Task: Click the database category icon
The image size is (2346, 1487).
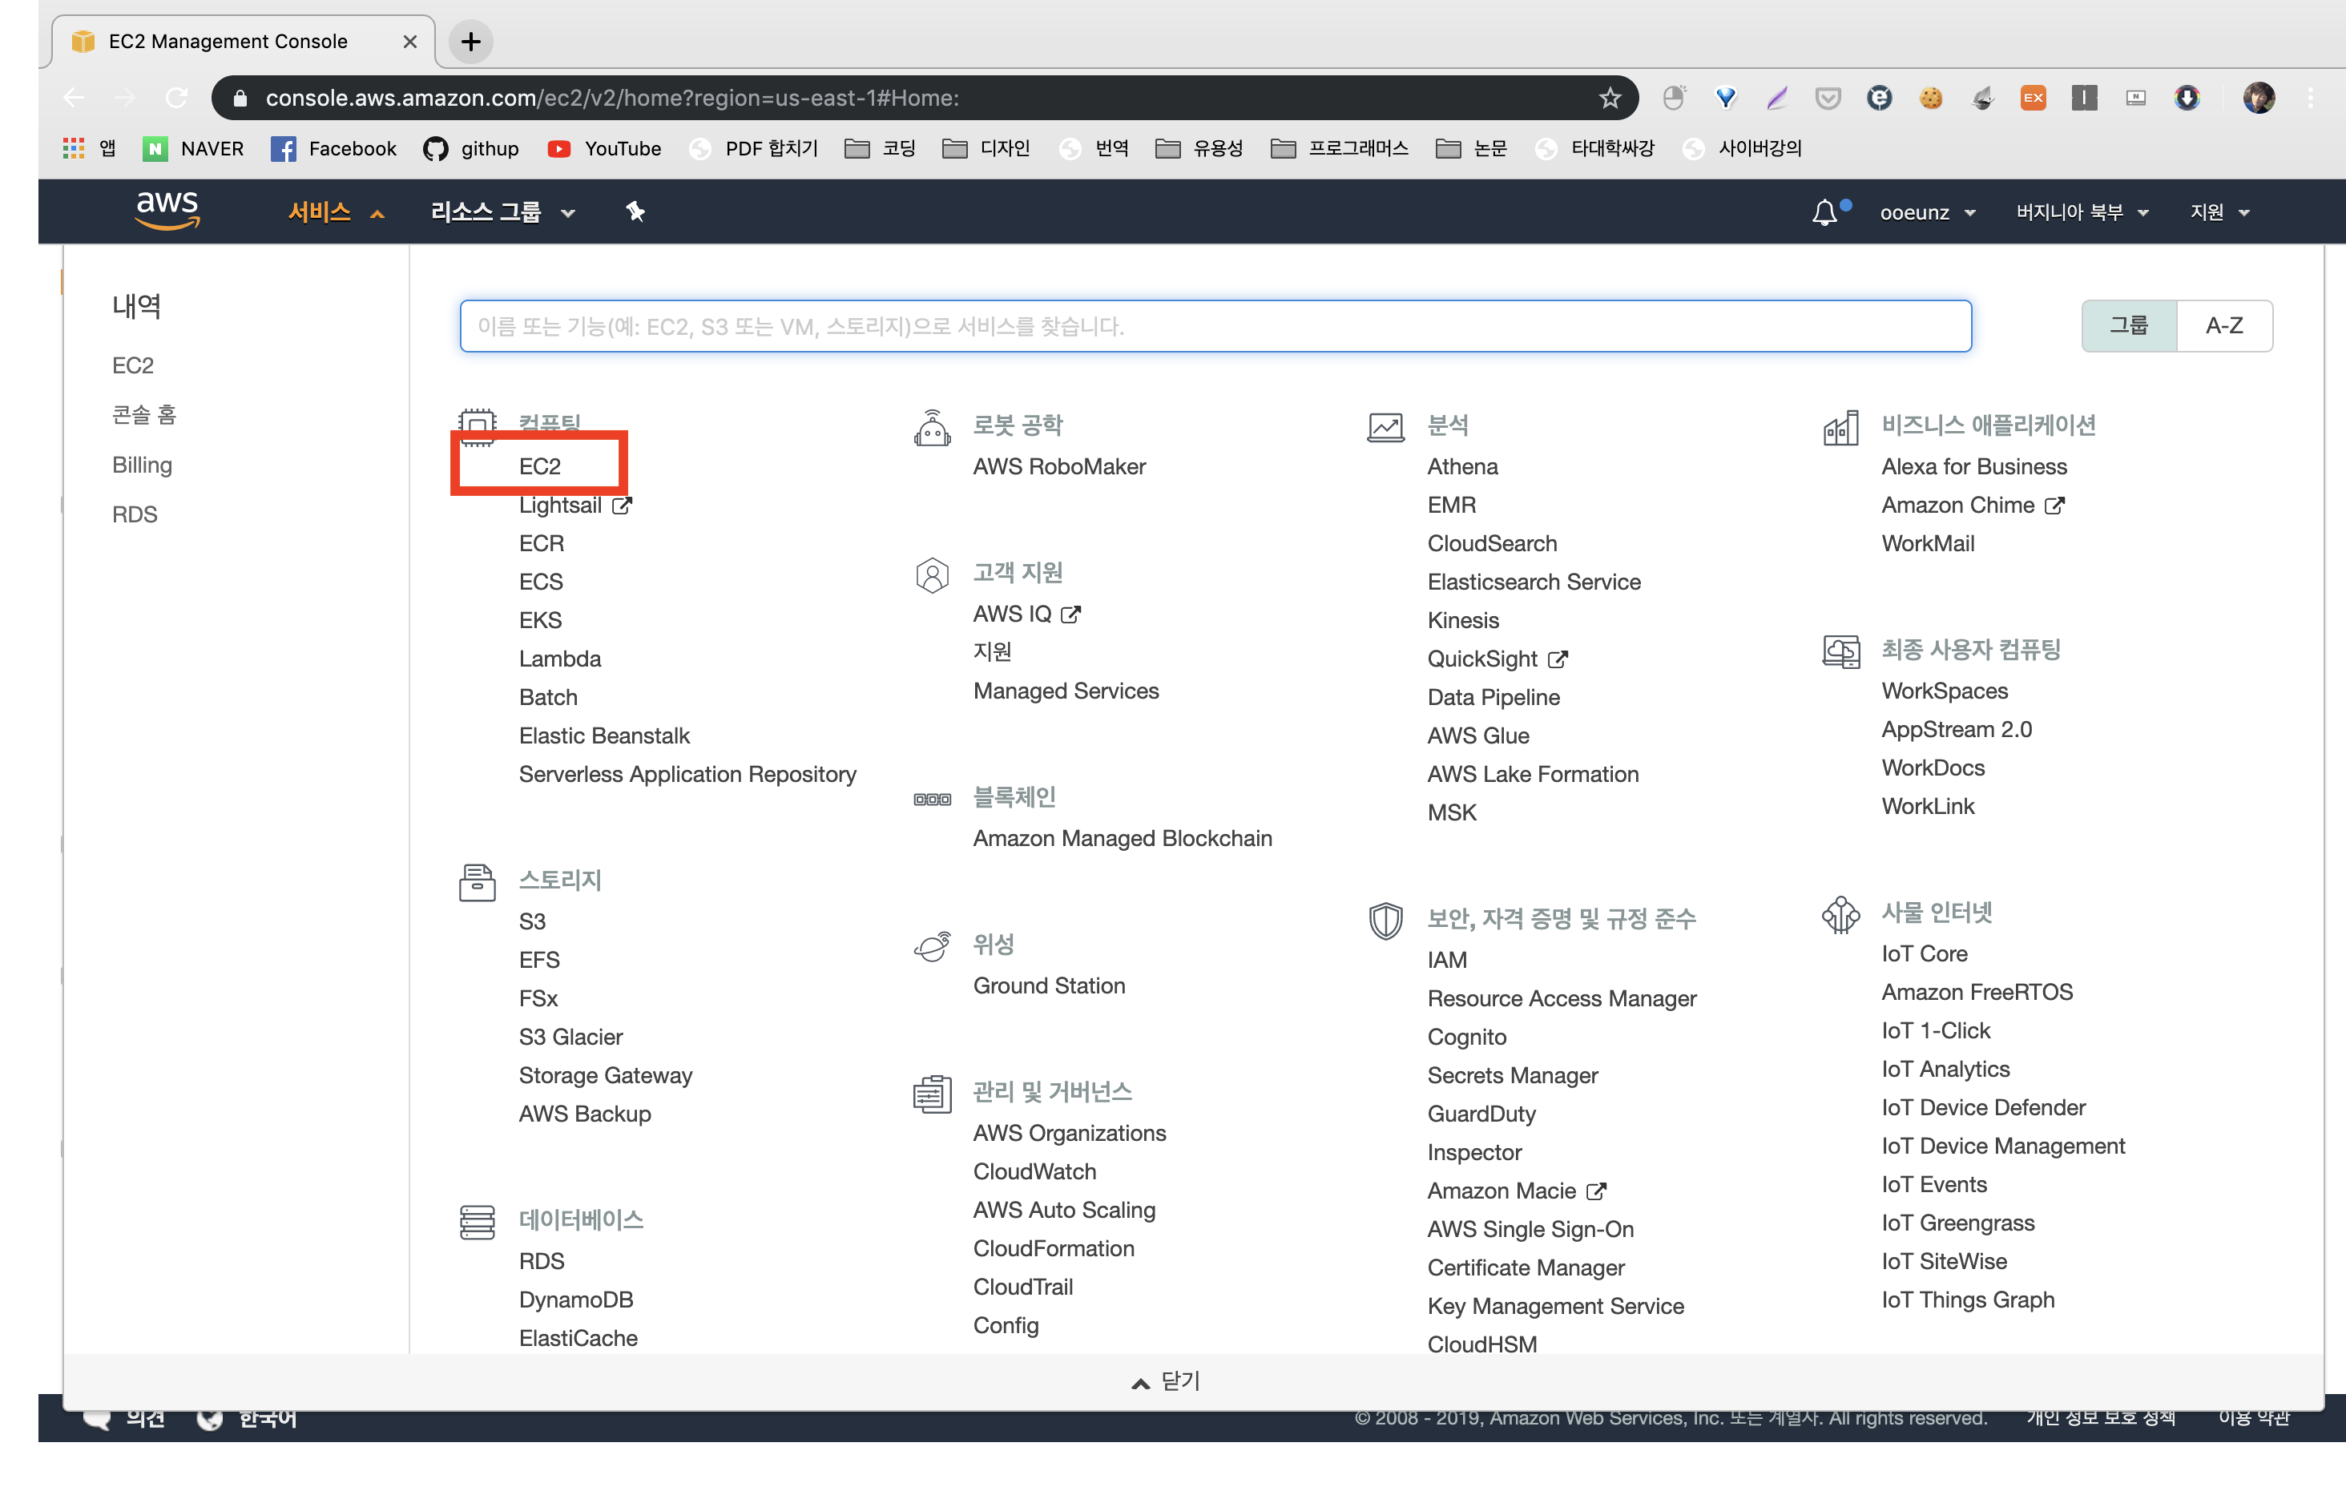Action: click(x=477, y=1221)
